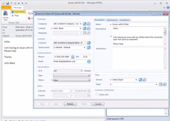Click Save icon in quick access toolbar

point(7,3)
